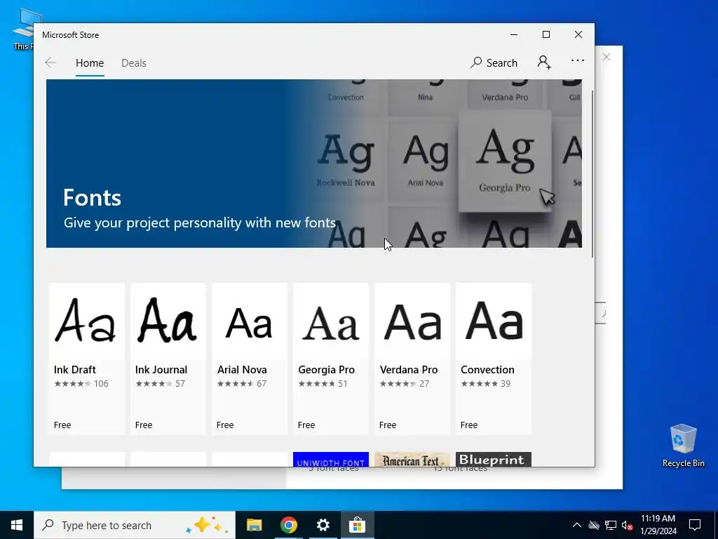Click the OneDrive cloud tray icon
The image size is (718, 539).
click(x=594, y=525)
